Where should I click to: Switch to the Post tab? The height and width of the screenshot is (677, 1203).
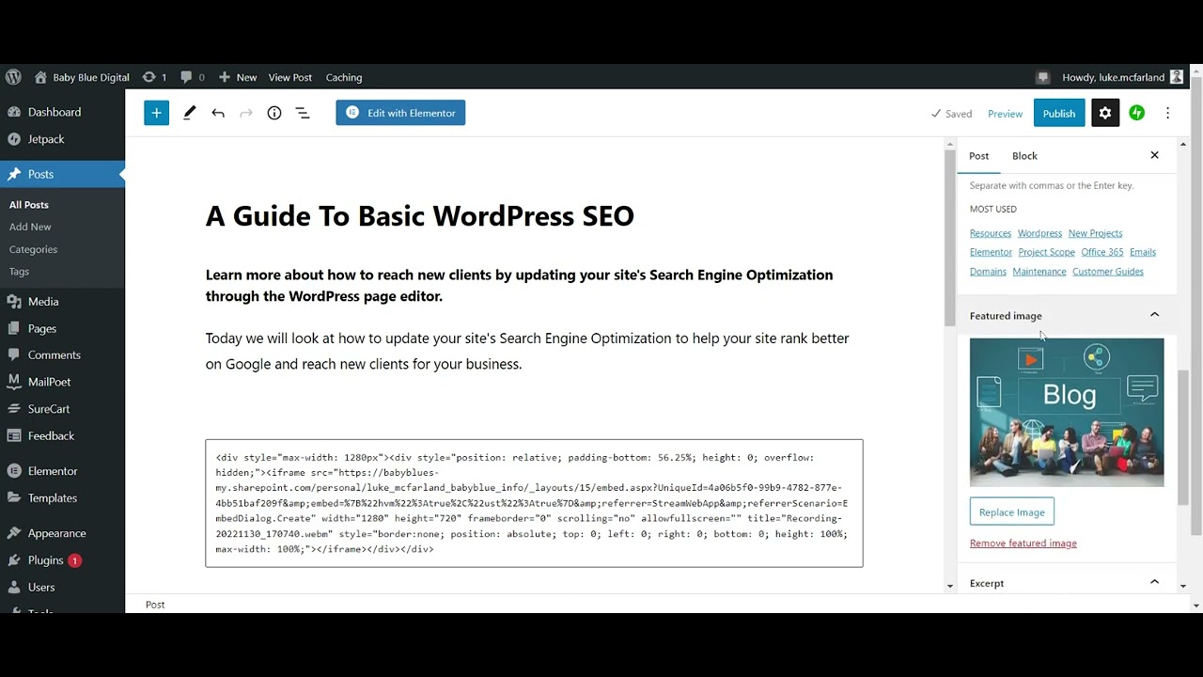pyautogui.click(x=979, y=156)
